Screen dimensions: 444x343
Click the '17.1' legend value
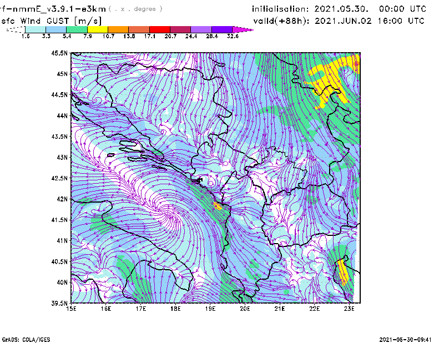click(149, 36)
